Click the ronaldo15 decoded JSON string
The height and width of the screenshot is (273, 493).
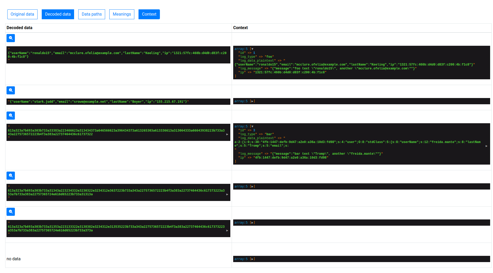click(117, 55)
